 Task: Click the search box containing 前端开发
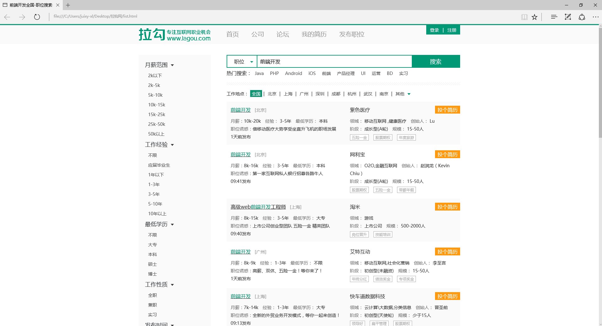(335, 61)
